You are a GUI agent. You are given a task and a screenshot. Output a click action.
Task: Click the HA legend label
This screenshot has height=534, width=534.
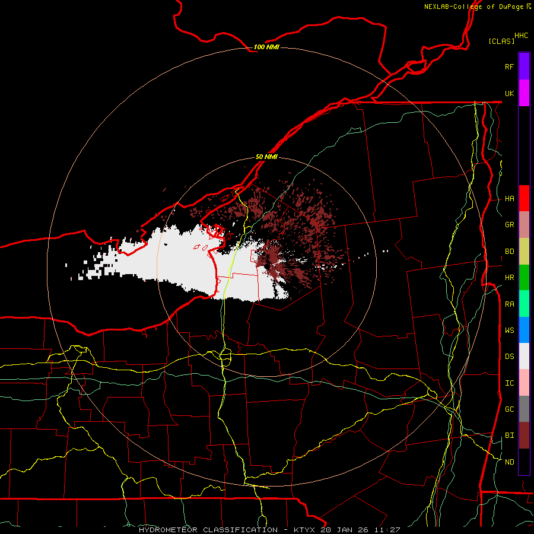tap(509, 199)
